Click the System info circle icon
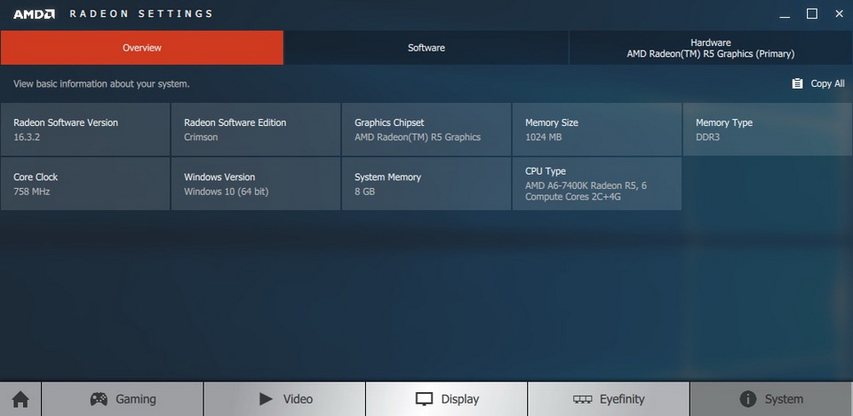Image resolution: width=853 pixels, height=416 pixels. click(748, 399)
